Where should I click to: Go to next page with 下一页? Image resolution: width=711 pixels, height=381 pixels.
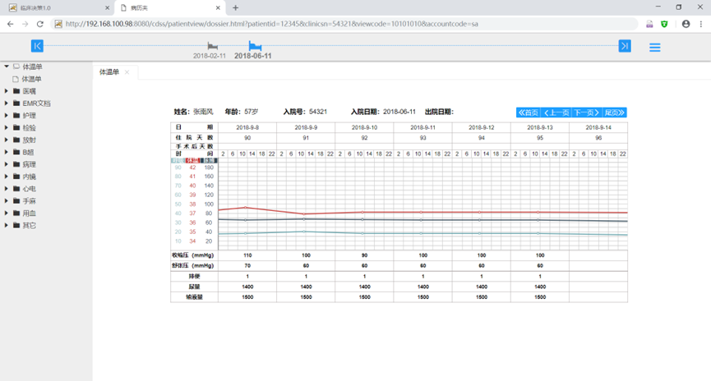tap(587, 112)
